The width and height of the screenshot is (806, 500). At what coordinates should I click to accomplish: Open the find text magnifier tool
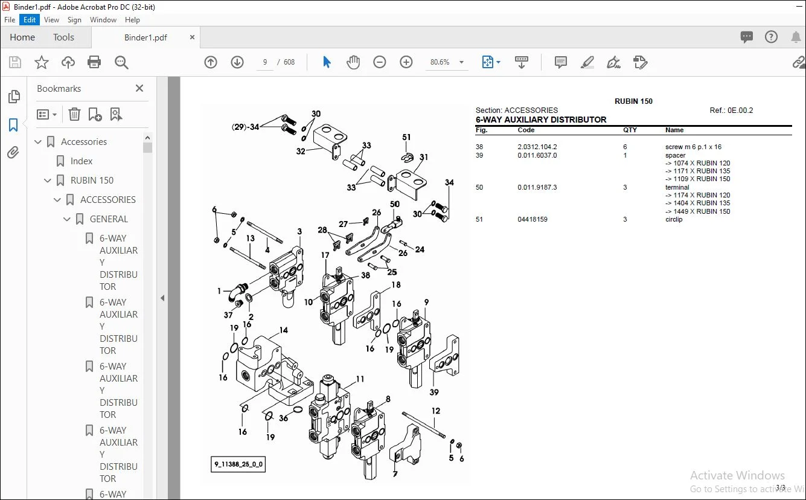click(121, 62)
